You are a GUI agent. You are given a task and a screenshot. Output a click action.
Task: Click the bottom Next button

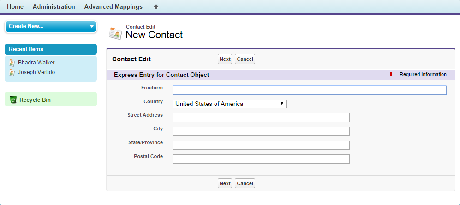(x=225, y=183)
